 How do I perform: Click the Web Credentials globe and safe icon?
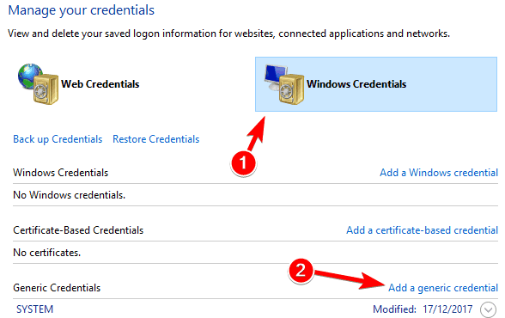click(38, 83)
